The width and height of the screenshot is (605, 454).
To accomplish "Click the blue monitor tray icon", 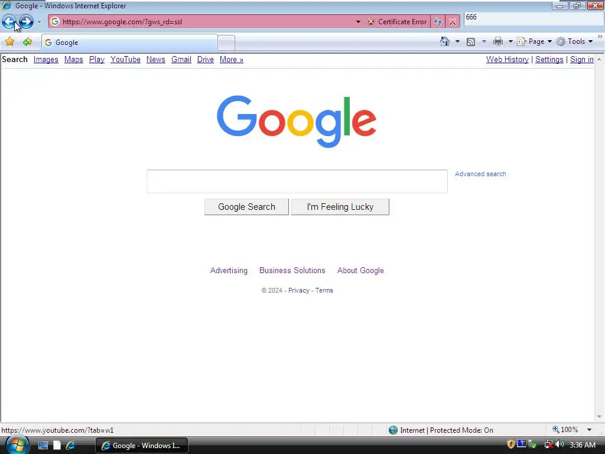I will (x=522, y=444).
